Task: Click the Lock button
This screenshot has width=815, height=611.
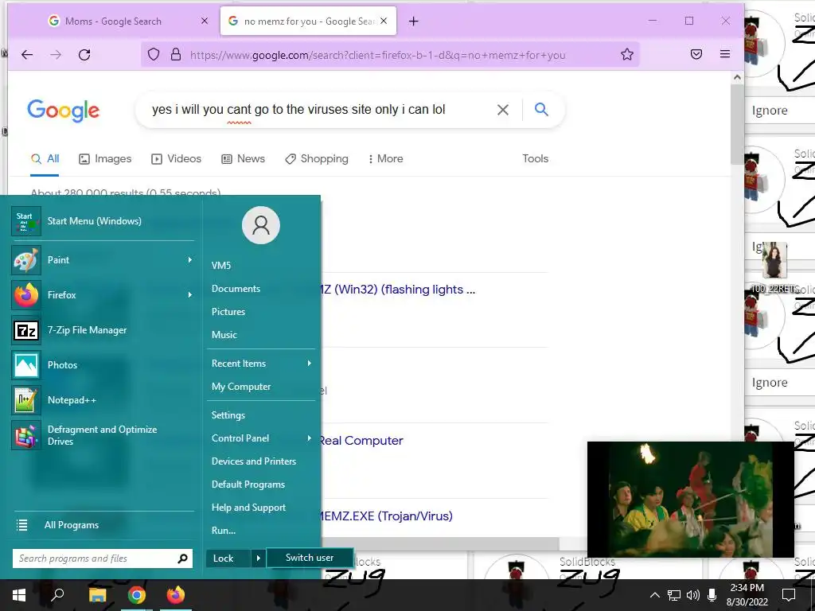Action: pos(228,558)
